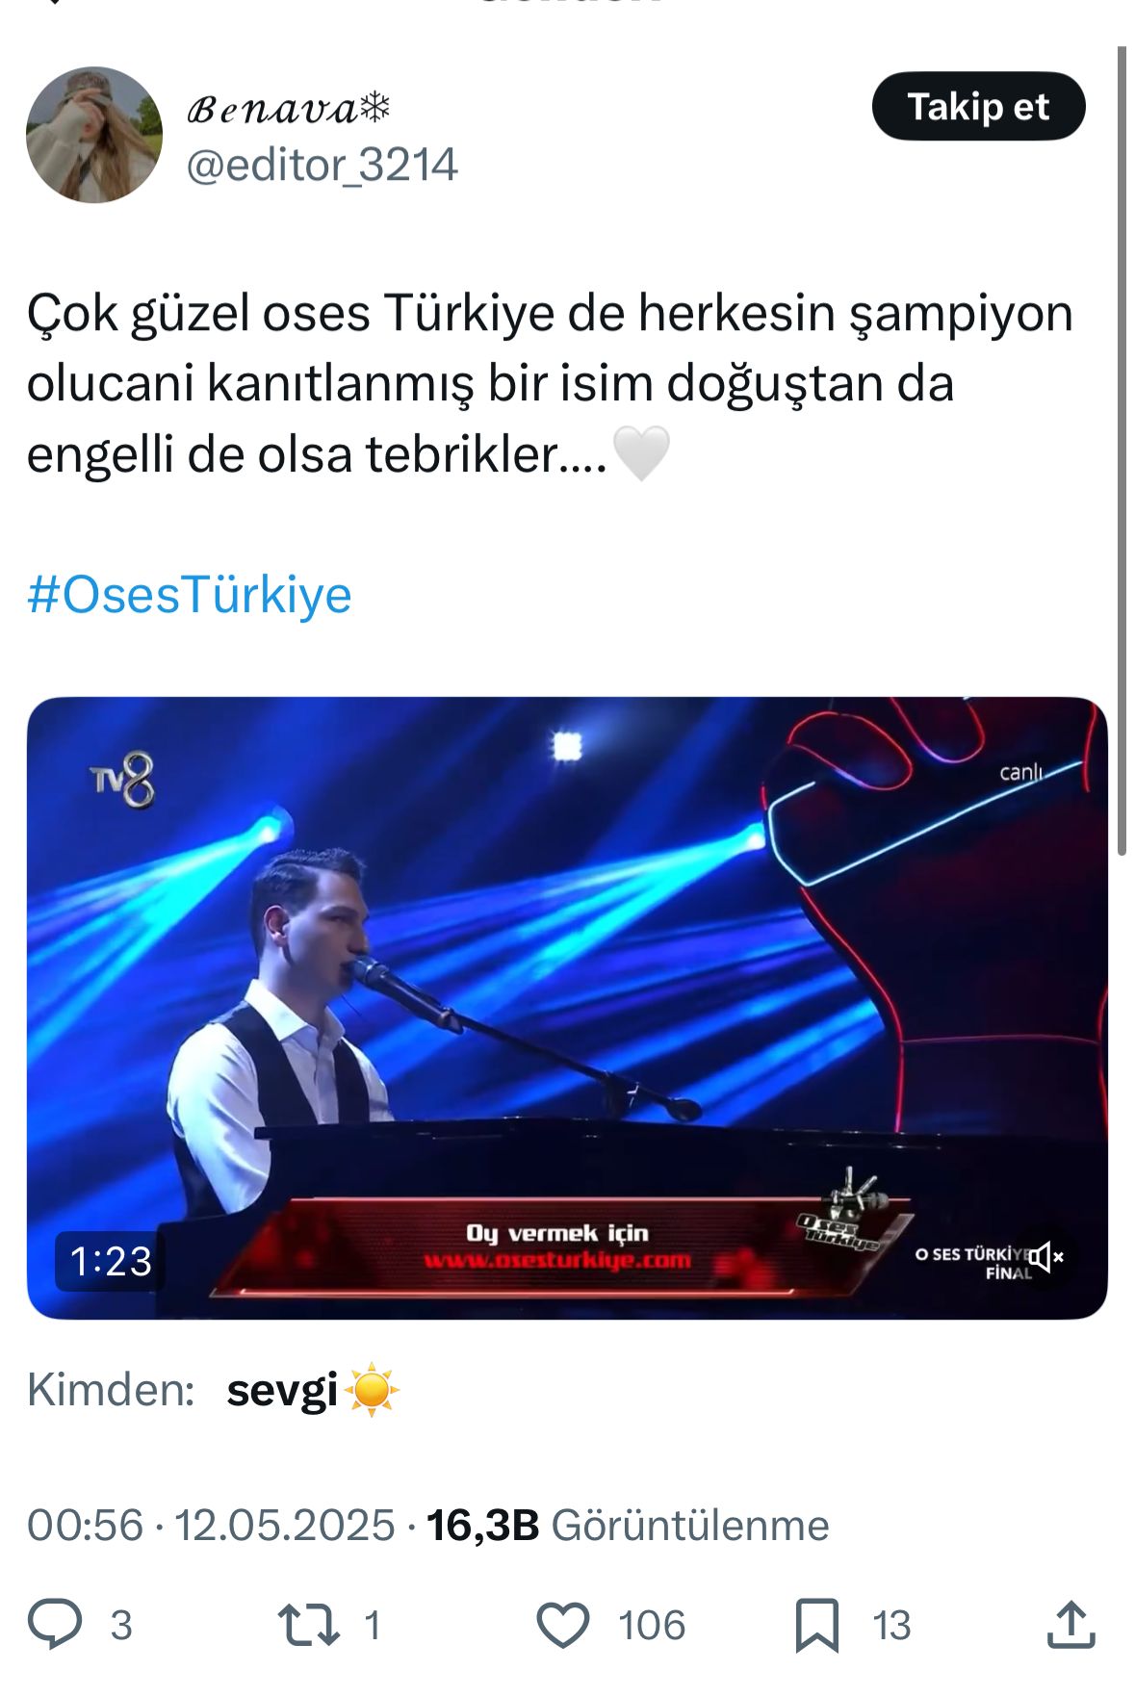
Task: Click the tweet timestamp 00:56 · 12.05.2025
Action: tap(211, 1525)
